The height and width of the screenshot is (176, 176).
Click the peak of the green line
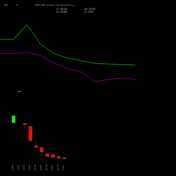coord(27,25)
